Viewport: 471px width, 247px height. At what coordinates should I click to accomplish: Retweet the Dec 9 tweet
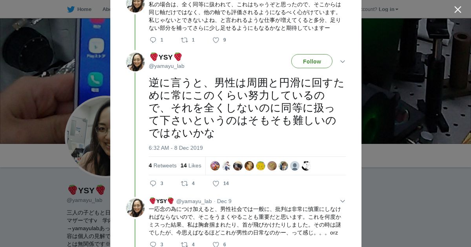(184, 244)
